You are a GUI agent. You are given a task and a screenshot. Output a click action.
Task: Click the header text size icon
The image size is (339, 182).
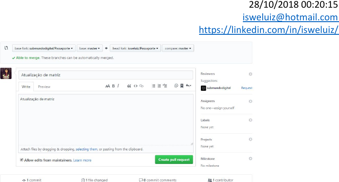pyautogui.click(x=107, y=86)
